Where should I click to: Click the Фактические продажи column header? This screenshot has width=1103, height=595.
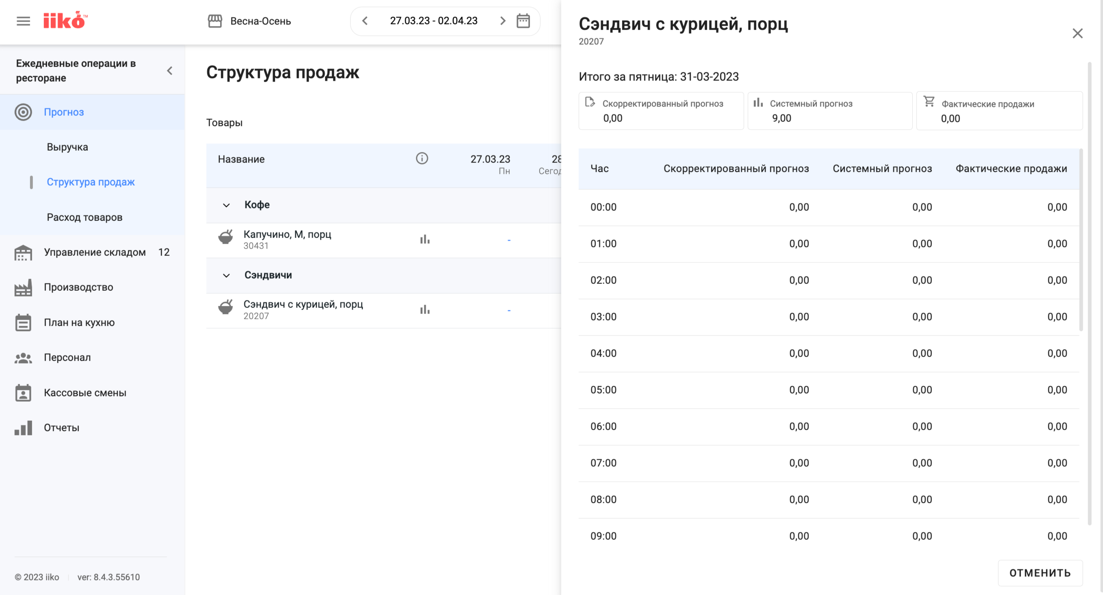(x=1011, y=169)
